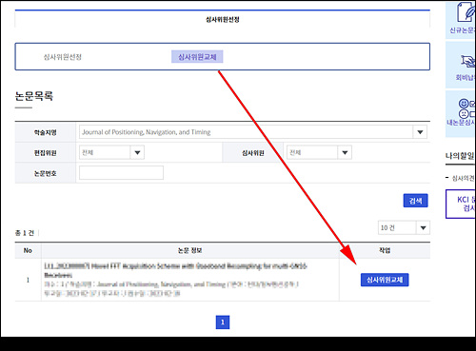
Task: Click the 논문번호 input field
Action: (121, 173)
